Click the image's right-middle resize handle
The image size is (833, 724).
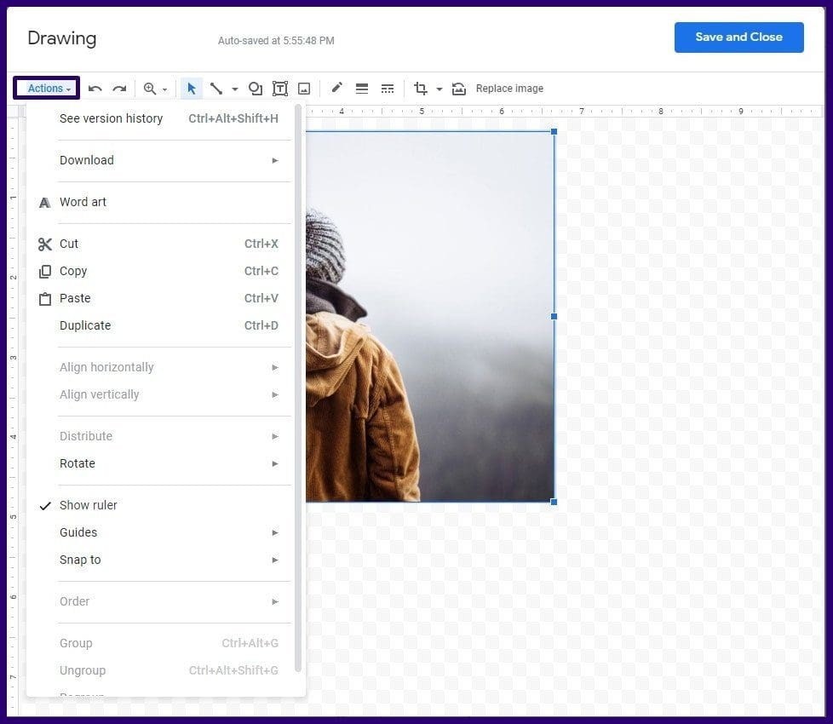[554, 317]
